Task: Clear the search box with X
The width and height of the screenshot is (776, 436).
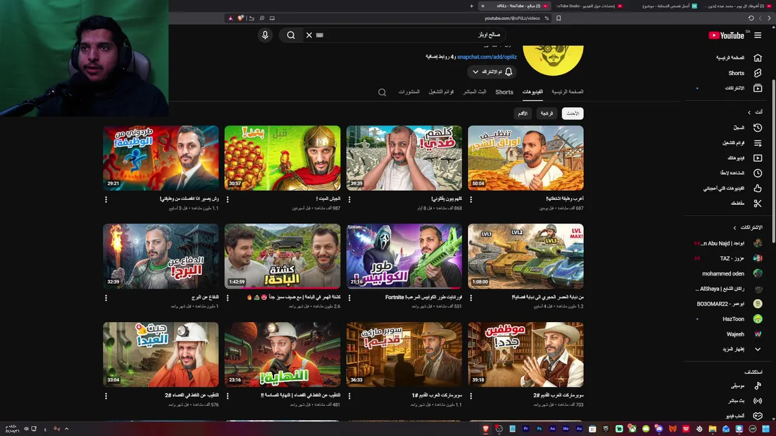Action: pyautogui.click(x=309, y=35)
